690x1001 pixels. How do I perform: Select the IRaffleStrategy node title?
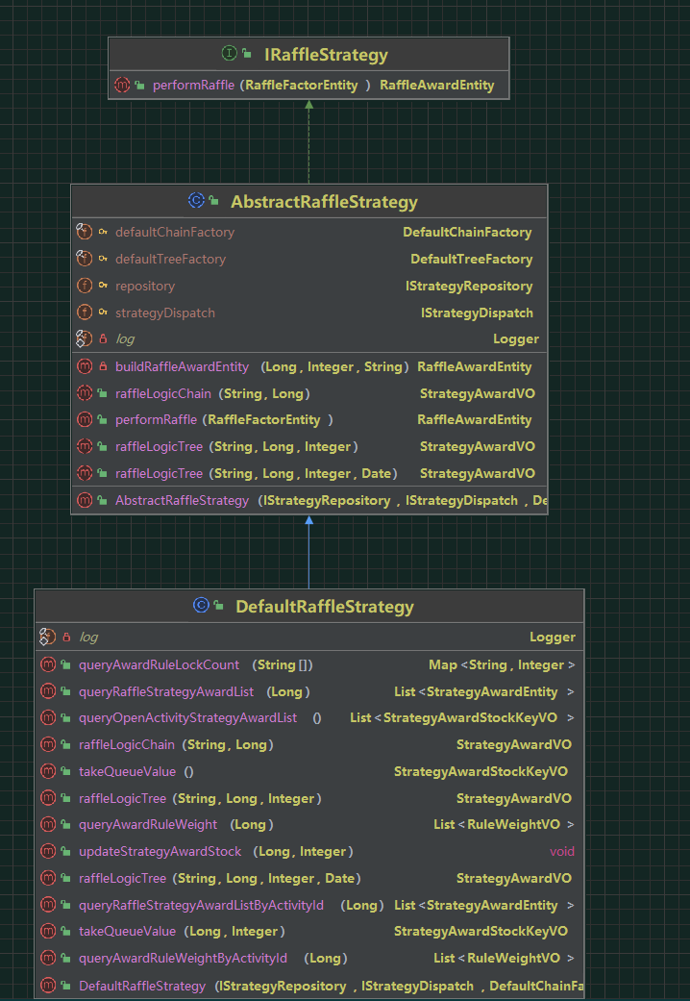click(326, 54)
